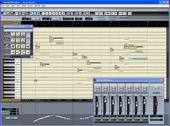Click the TEMPO value field

(x=89, y=19)
